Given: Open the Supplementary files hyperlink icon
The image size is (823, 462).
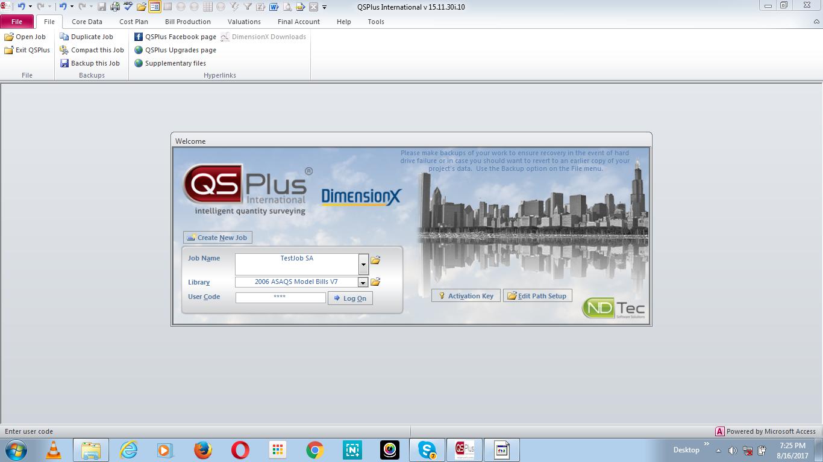Looking at the screenshot, I should 139,63.
